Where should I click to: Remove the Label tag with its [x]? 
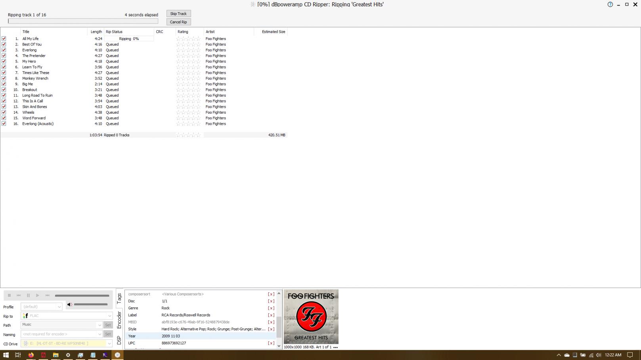click(x=271, y=315)
